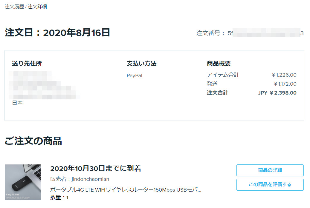
Task: Click the seller name jindonchaomian
Action: [x=90, y=179]
